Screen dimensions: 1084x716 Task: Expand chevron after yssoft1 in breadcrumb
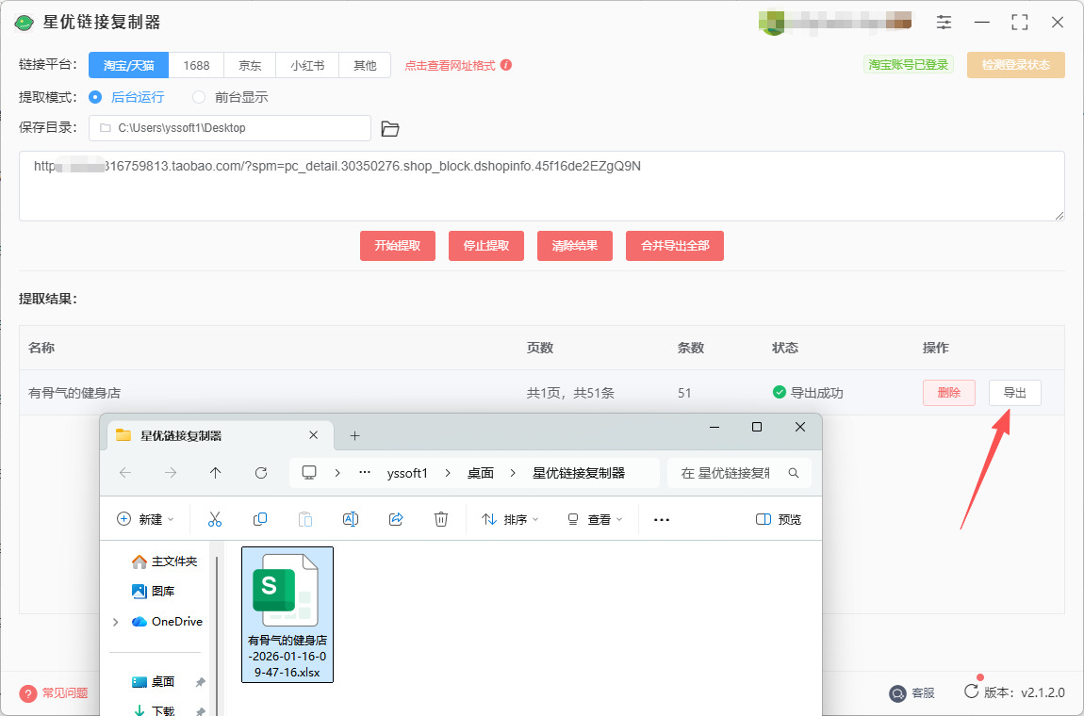coord(448,473)
